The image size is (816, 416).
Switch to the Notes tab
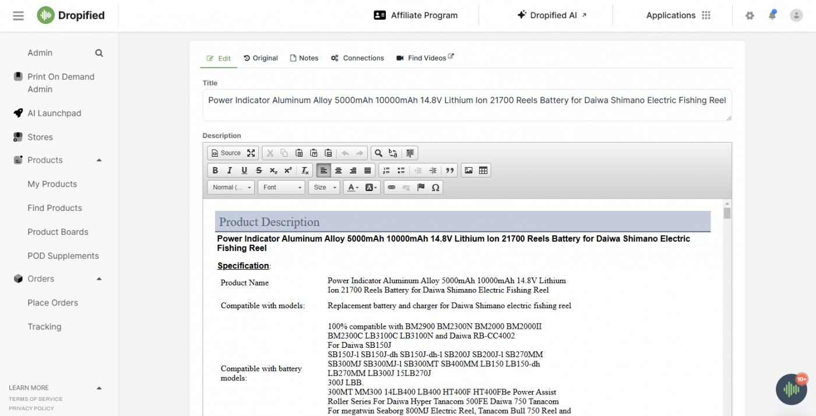[x=304, y=58]
